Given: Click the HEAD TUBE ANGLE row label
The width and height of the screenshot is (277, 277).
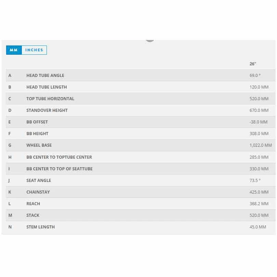Looking at the screenshot, I should pyautogui.click(x=45, y=75).
